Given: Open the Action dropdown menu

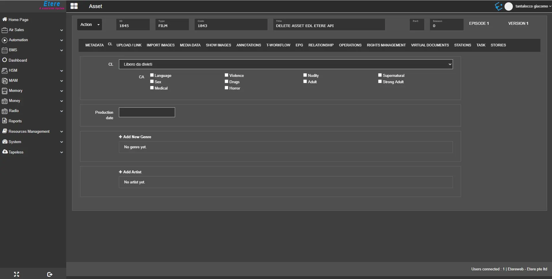Looking at the screenshot, I should (90, 24).
